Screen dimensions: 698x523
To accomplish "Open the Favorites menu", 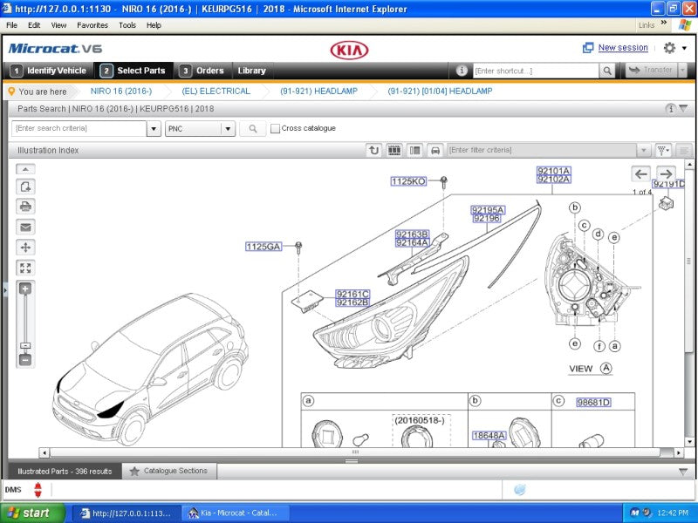I will point(92,25).
